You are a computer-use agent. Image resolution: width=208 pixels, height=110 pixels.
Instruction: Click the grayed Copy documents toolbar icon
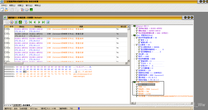[17, 10]
